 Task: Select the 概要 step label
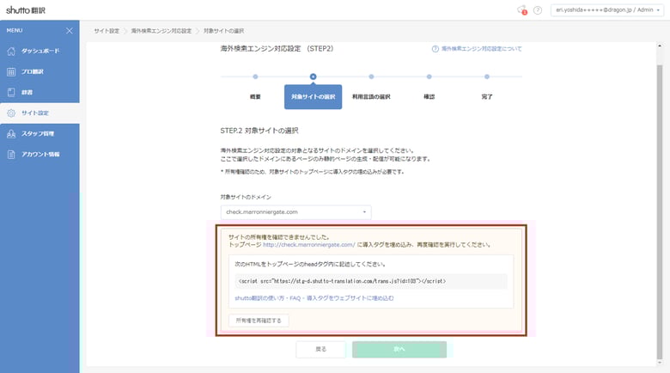pos(255,96)
